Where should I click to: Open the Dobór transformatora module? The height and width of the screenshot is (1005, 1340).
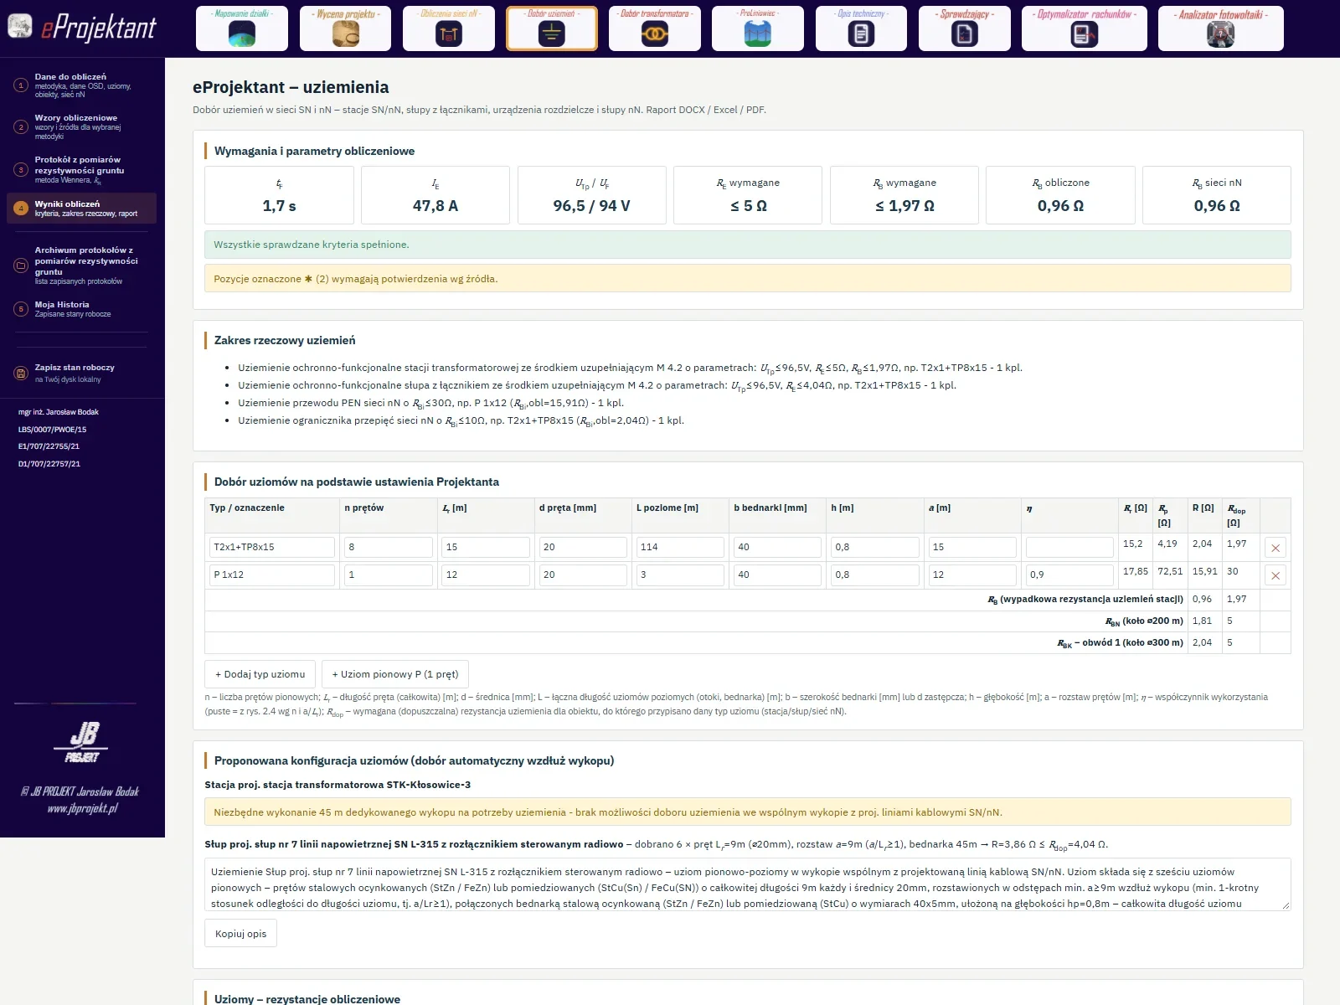tap(655, 28)
